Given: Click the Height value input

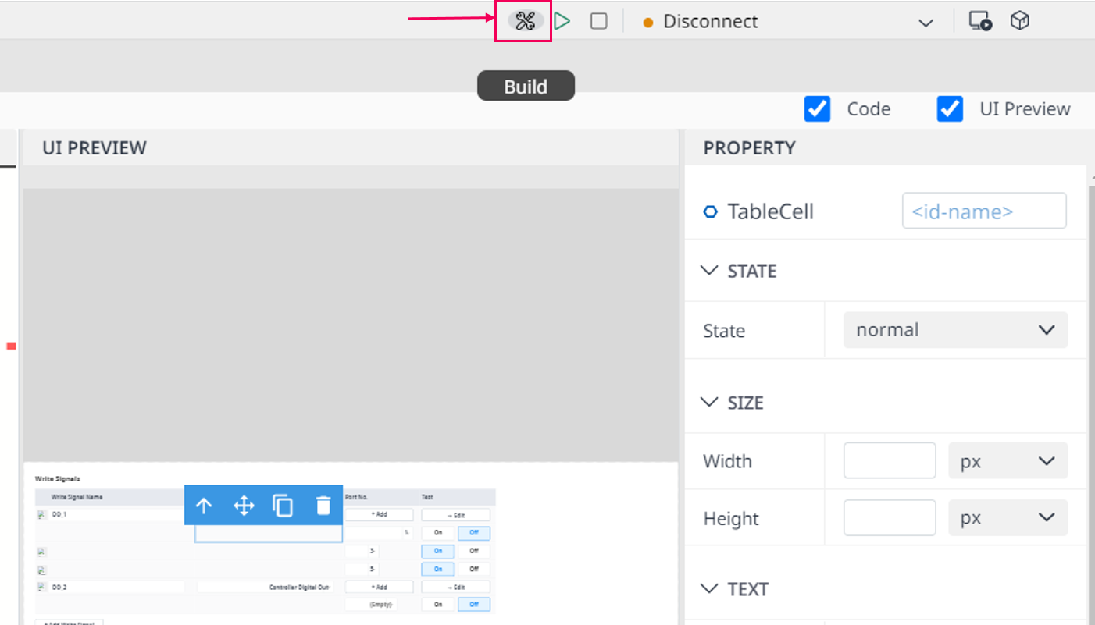Looking at the screenshot, I should click(890, 518).
